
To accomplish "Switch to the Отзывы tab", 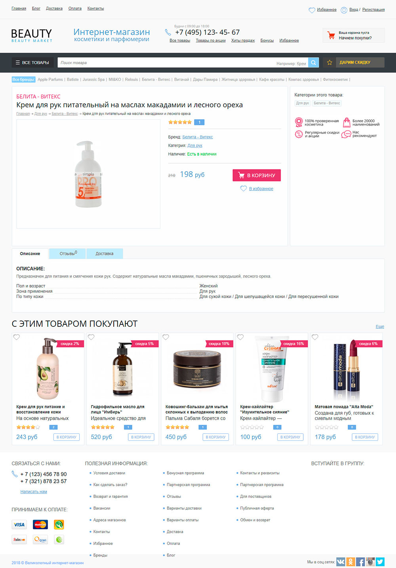I will point(68,254).
